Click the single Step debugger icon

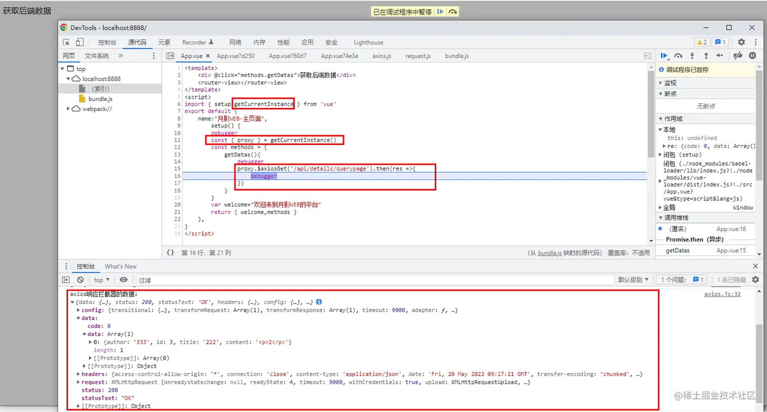[719, 56]
